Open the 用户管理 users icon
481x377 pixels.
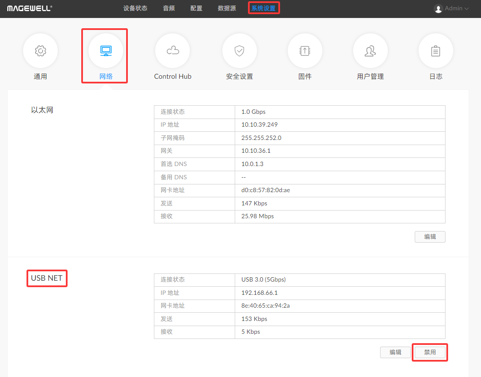coord(370,51)
